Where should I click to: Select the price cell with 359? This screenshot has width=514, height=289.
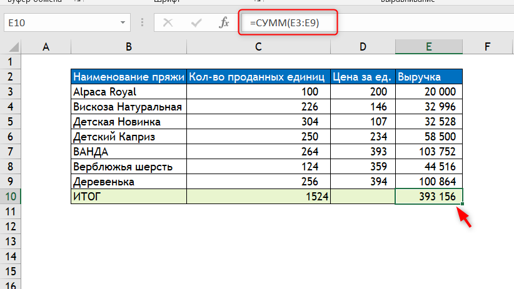363,167
